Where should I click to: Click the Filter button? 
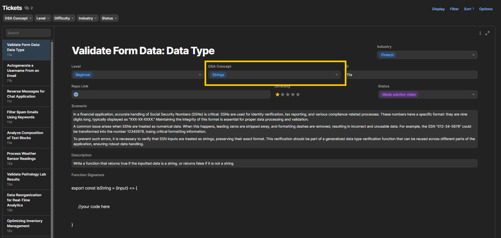[x=454, y=9]
